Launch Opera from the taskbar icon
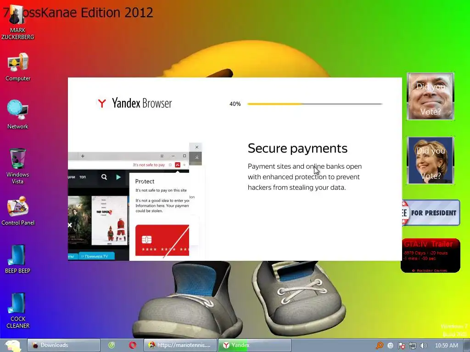The image size is (470, 352). [133, 345]
